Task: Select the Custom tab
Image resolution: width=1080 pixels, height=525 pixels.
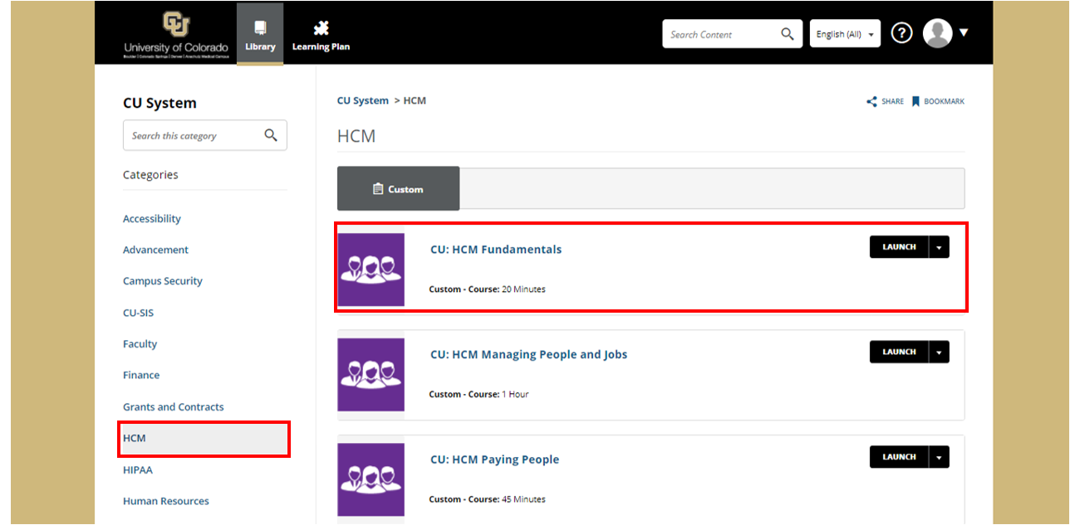Action: [398, 189]
